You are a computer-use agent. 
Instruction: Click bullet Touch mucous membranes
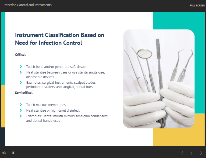point(46,105)
